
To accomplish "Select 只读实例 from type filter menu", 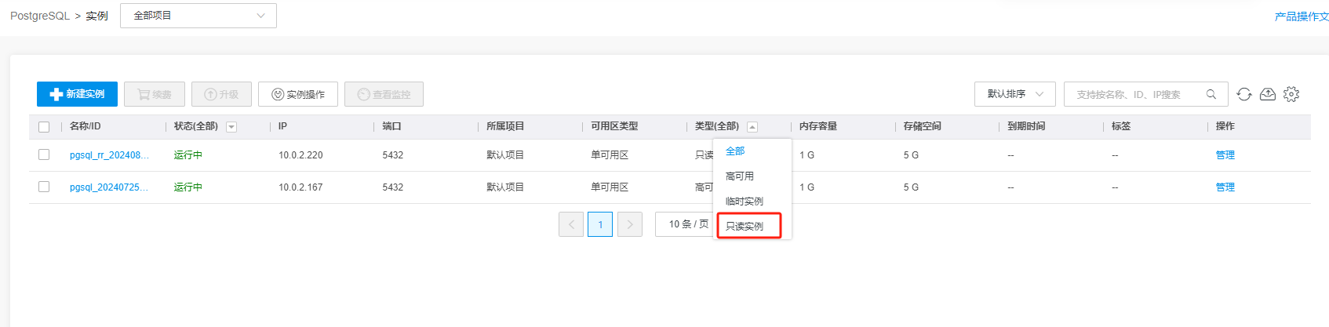I will [745, 226].
